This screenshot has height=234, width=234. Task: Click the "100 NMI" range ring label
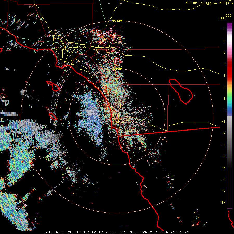click(x=117, y=21)
